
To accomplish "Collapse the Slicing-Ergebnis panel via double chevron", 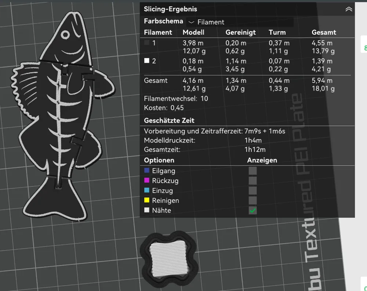I will pyautogui.click(x=348, y=9).
